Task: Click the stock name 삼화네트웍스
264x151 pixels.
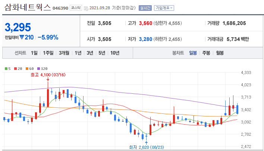Action: tap(28, 7)
